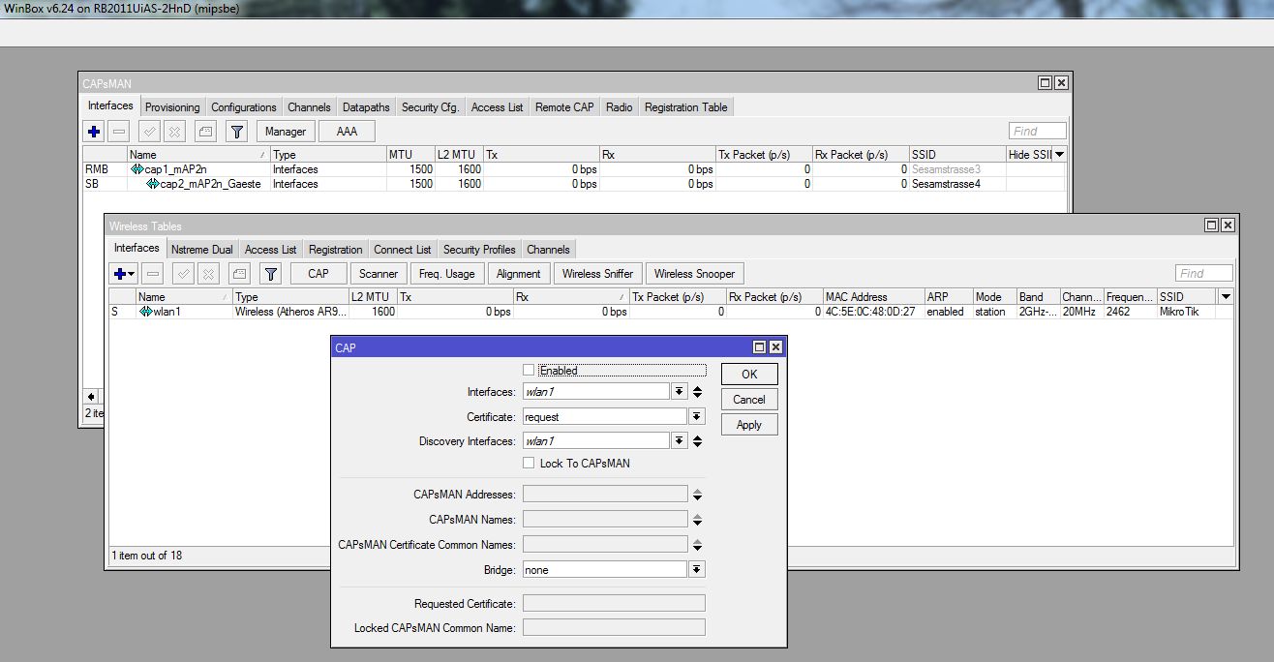Open the Registration Table tab in CAPsMAN

pyautogui.click(x=686, y=107)
